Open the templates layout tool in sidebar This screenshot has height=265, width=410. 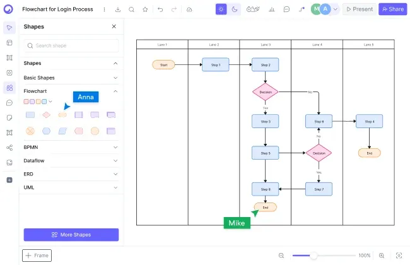9,43
